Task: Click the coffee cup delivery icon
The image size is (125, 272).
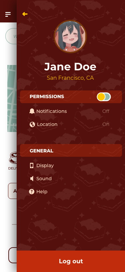Action: coord(13,158)
